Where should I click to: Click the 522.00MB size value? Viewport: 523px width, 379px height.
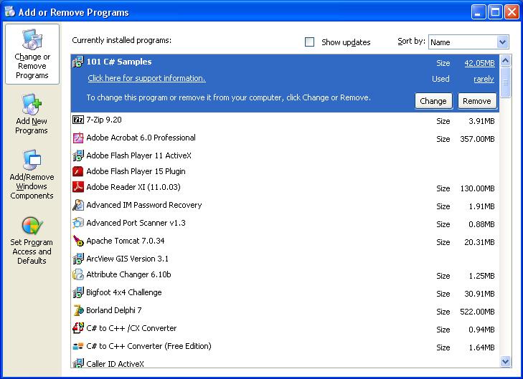[x=477, y=312]
